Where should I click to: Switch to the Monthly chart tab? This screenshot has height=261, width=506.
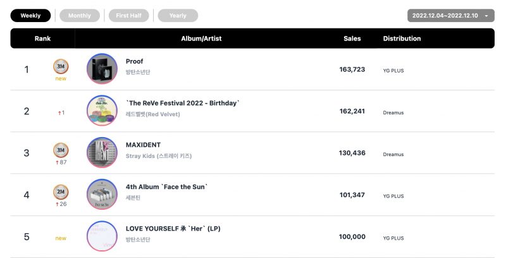click(80, 16)
